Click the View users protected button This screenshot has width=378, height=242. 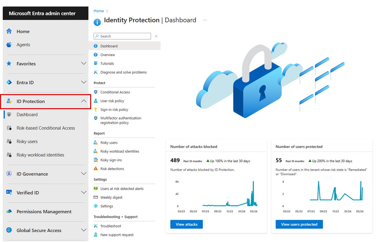coord(299,224)
